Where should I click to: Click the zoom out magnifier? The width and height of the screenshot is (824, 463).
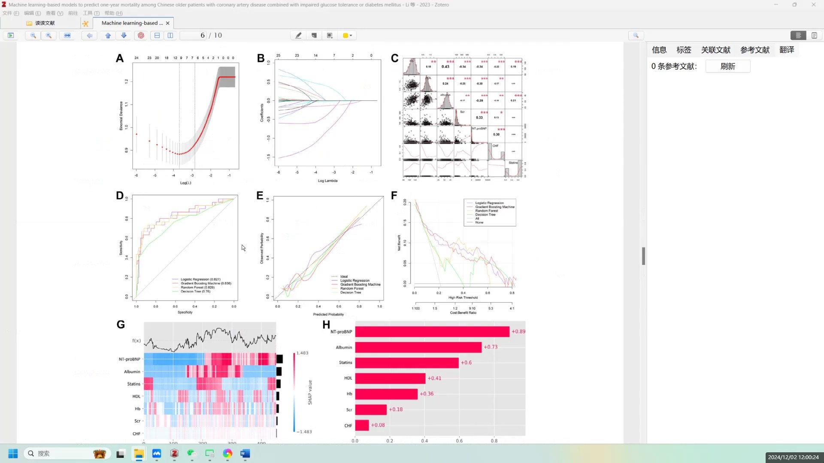33,36
